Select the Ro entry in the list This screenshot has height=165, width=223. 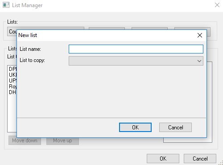pyautogui.click(x=12, y=87)
